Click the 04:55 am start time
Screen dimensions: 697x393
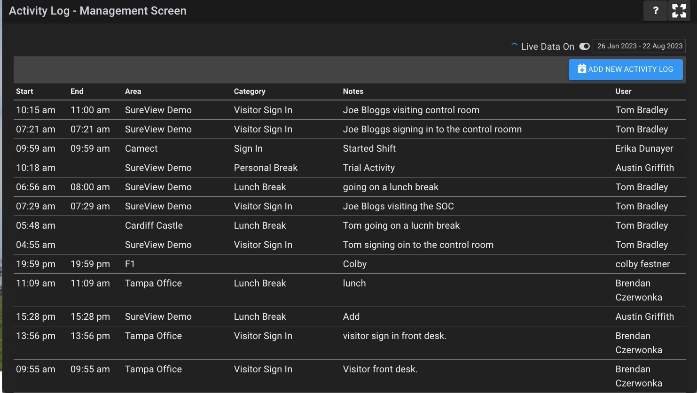pos(36,245)
